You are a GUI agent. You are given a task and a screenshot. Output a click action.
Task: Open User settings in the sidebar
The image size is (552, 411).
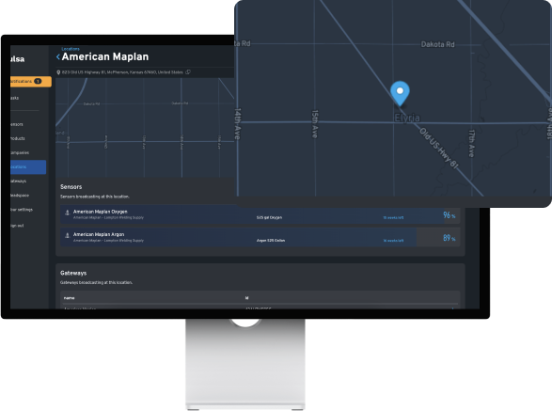pyautogui.click(x=22, y=210)
